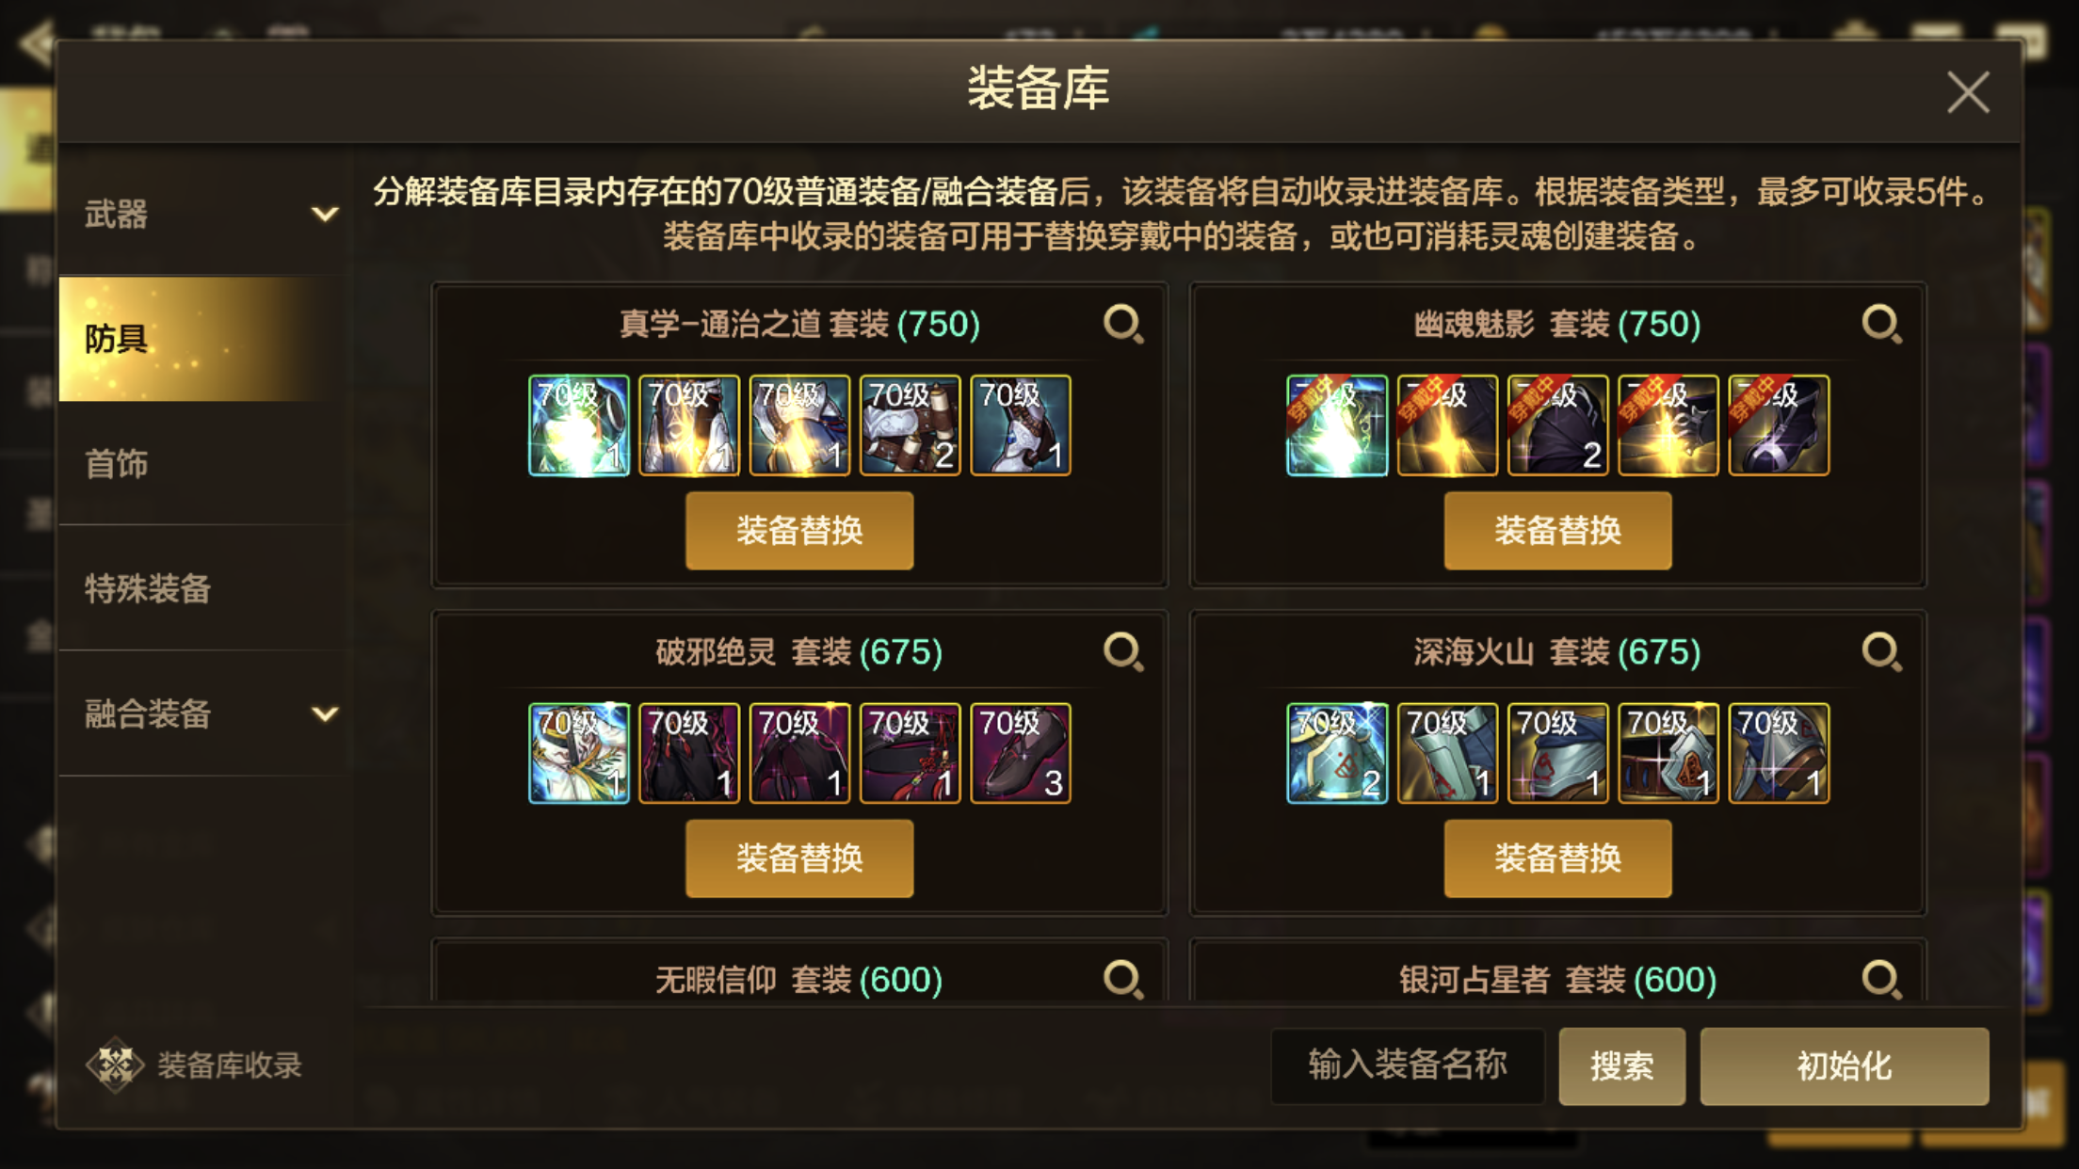Open magnifier for 银河占星者 套装

click(x=1881, y=979)
